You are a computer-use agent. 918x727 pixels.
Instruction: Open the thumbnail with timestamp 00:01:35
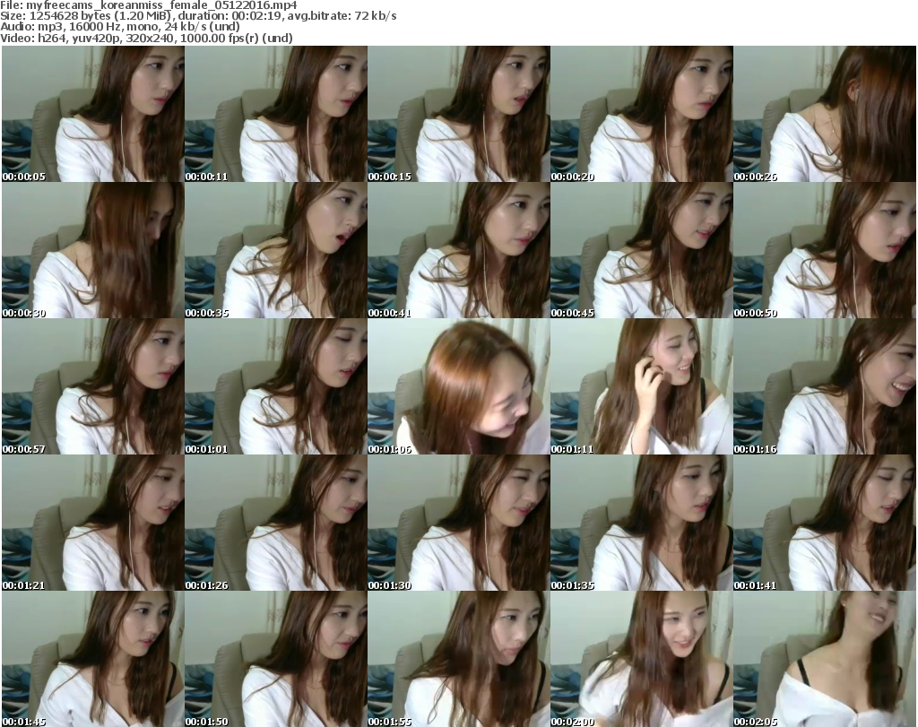642,524
